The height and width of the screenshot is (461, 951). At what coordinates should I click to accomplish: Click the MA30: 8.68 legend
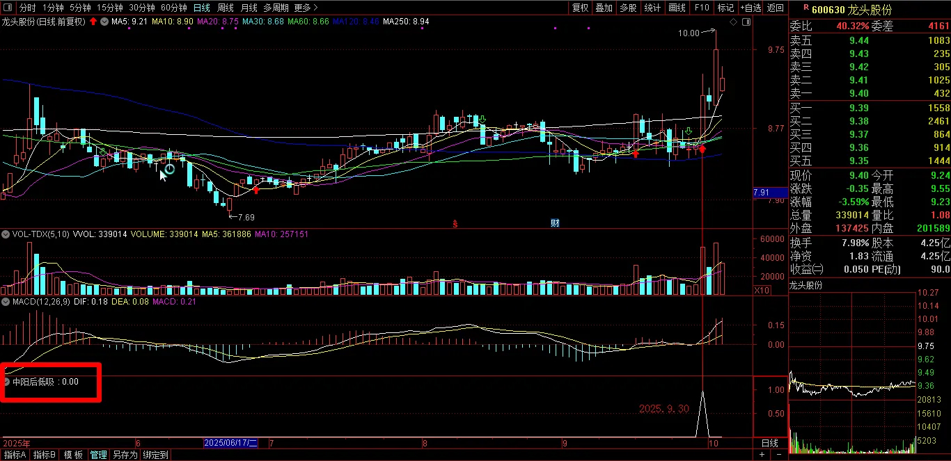(x=263, y=22)
